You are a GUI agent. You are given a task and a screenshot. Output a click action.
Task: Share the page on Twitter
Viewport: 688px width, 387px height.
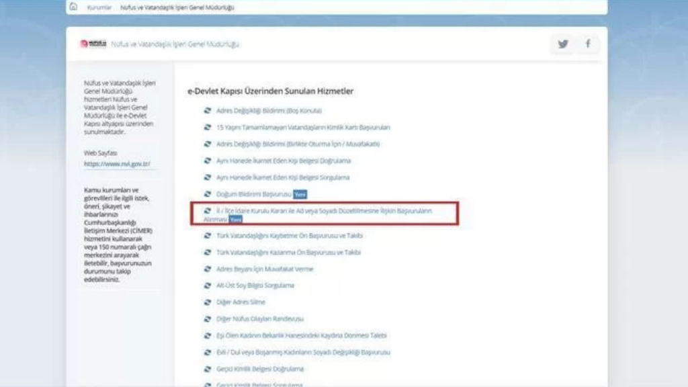563,44
